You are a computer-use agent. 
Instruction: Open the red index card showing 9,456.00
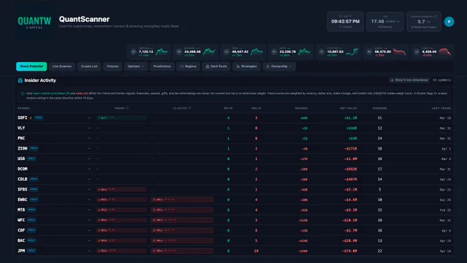433,52
